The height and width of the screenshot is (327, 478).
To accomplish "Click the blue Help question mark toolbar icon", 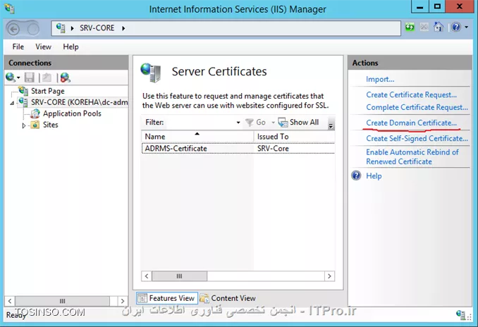I will pyautogui.click(x=456, y=27).
